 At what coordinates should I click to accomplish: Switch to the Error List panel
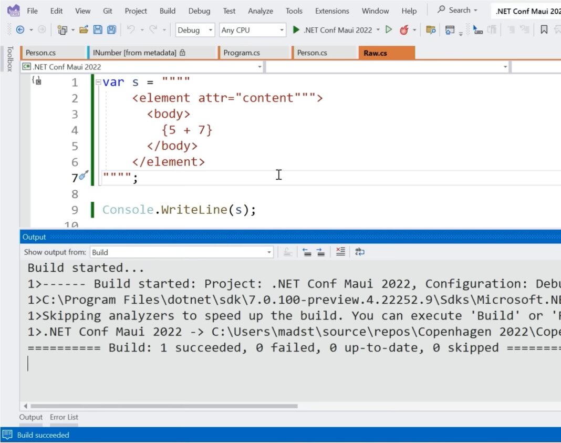(x=64, y=417)
